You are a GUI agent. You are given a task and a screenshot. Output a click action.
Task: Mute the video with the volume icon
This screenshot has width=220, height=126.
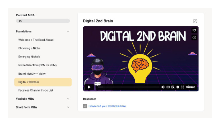(x=163, y=87)
